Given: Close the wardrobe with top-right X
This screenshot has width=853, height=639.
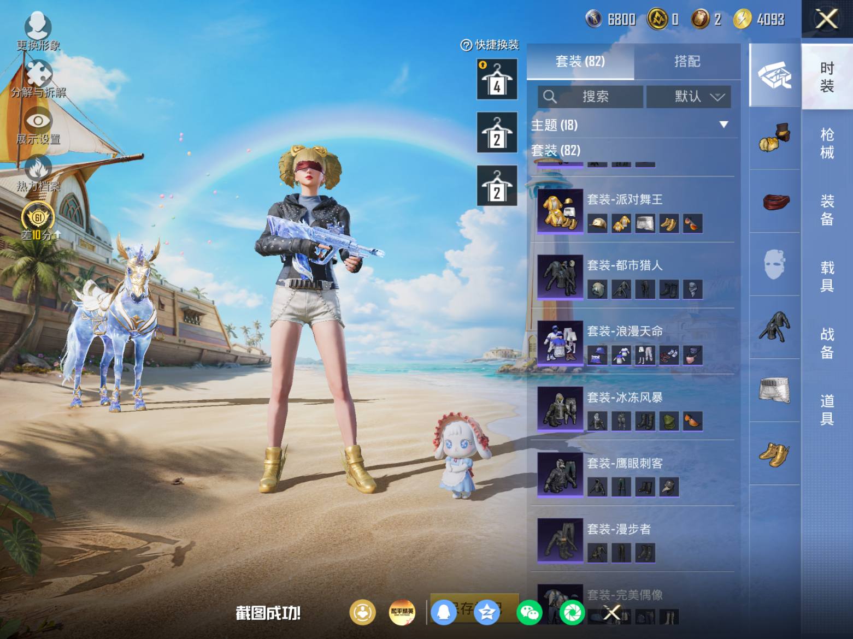Looking at the screenshot, I should click(827, 19).
